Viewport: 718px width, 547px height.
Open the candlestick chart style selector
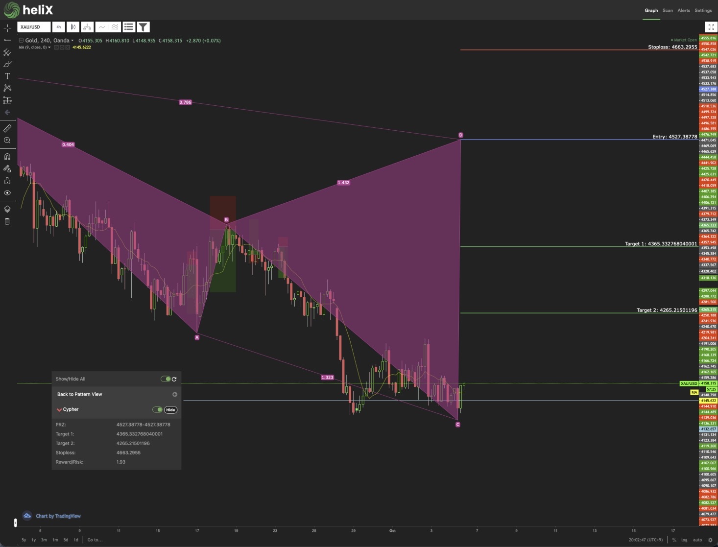coord(73,27)
